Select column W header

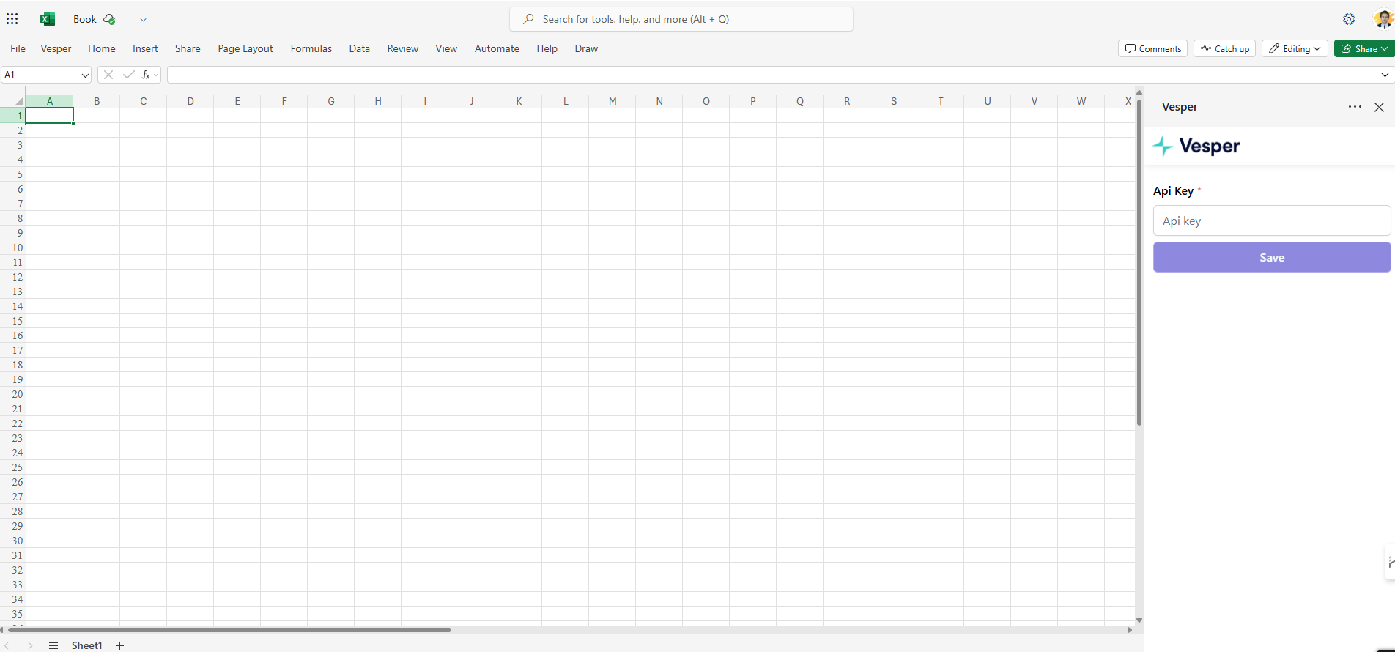(x=1081, y=101)
